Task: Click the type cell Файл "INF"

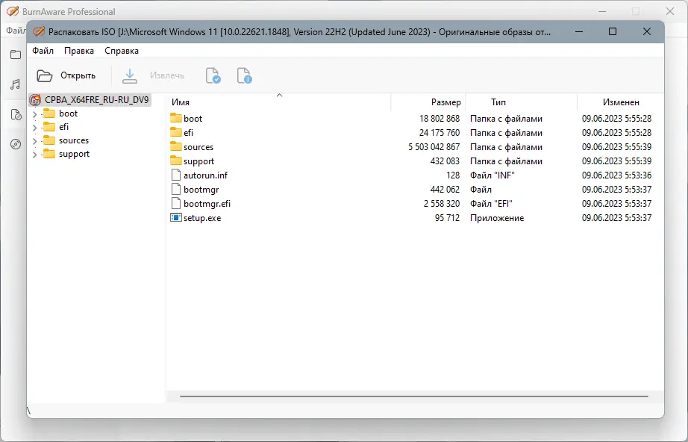Action: pos(492,175)
